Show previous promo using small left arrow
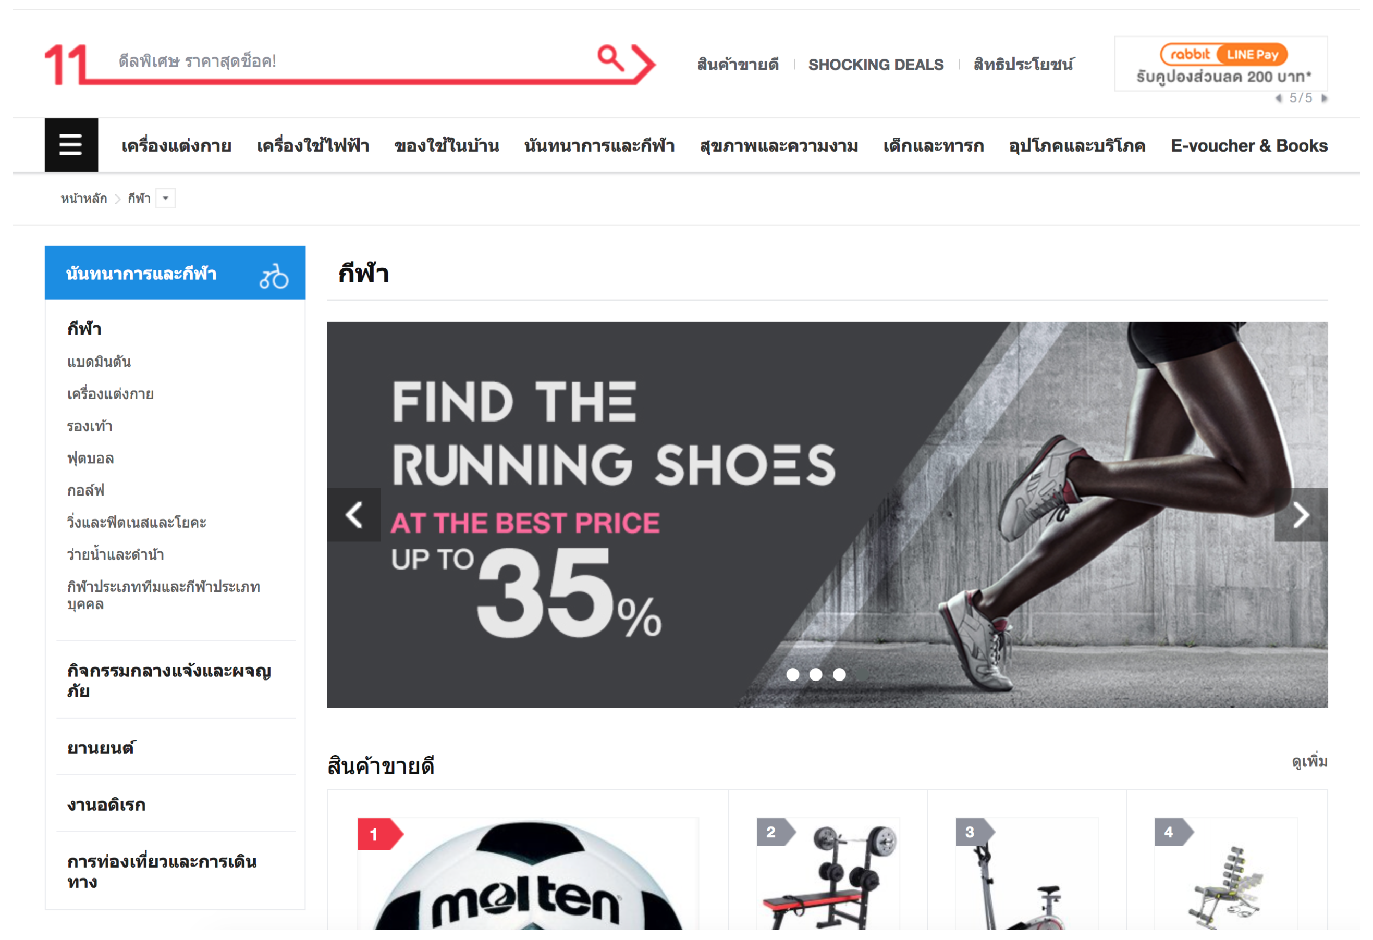This screenshot has height=940, width=1373. pos(1279,98)
